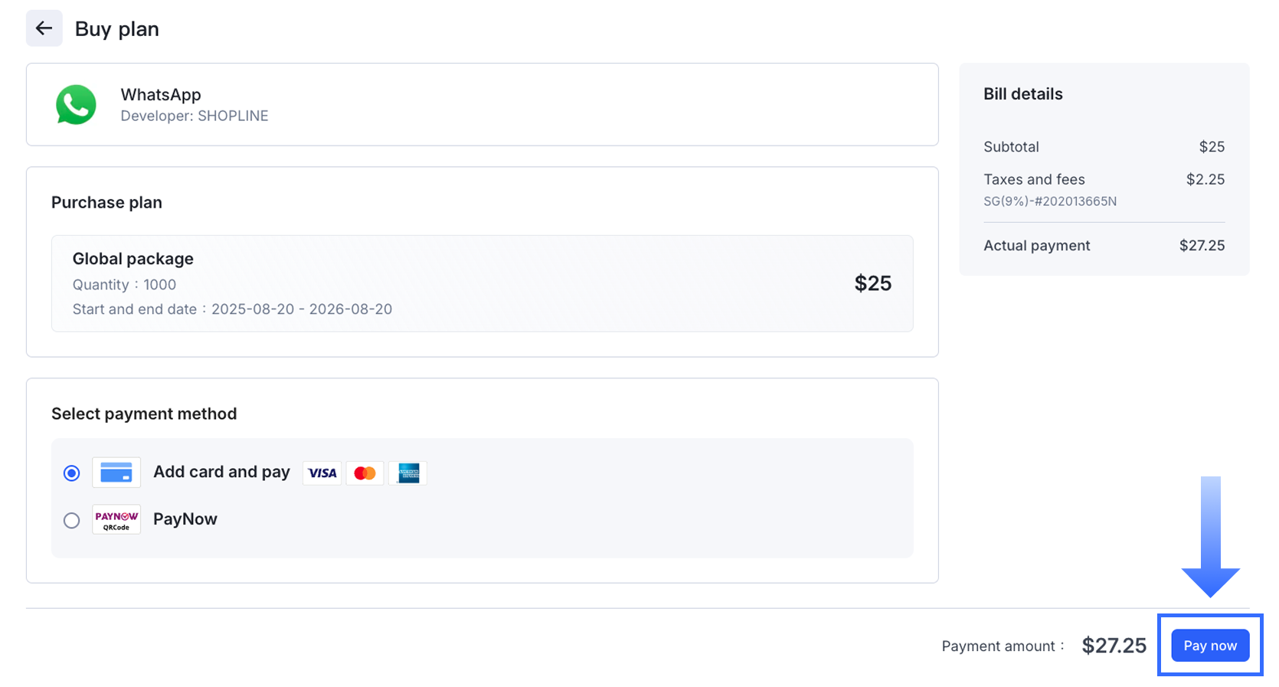Click the Actual payment total row
Viewport: 1279px width, 687px height.
1104,246
